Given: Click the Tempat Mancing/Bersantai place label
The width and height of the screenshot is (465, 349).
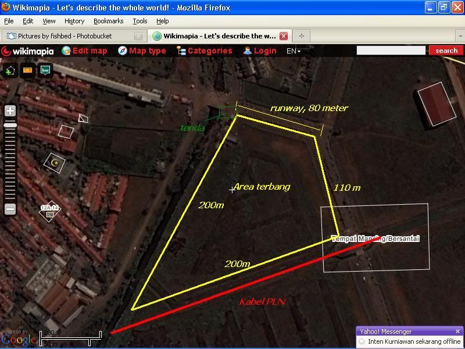Looking at the screenshot, I should (x=375, y=238).
